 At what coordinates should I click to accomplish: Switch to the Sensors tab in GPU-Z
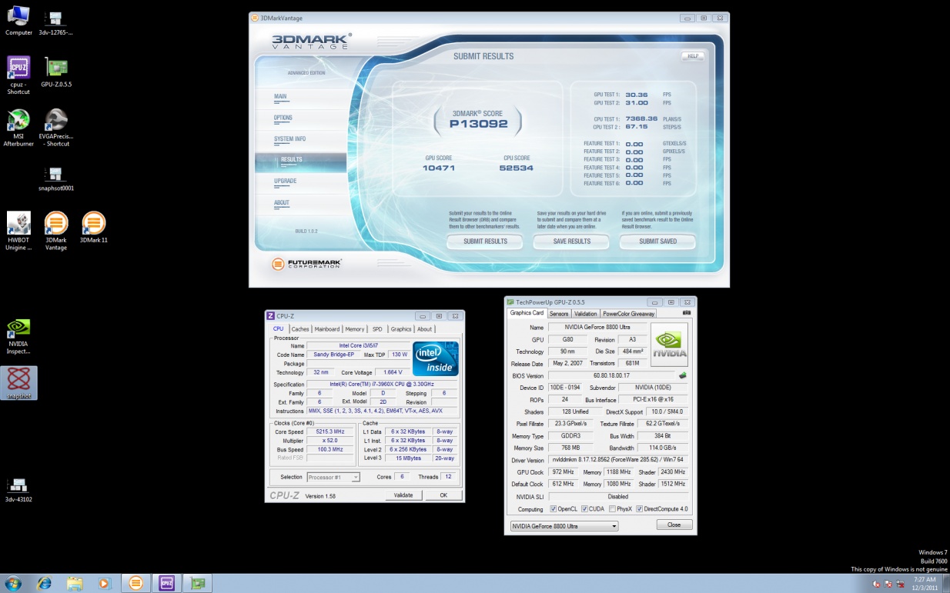coord(559,314)
